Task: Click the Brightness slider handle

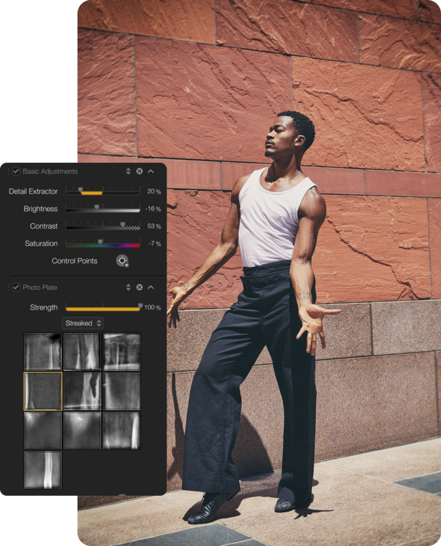Action: point(97,207)
